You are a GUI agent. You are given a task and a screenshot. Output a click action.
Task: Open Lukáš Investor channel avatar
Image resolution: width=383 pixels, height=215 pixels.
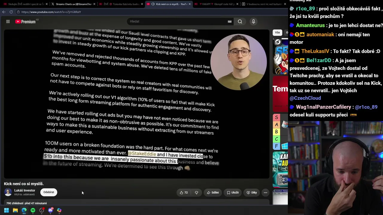8,192
